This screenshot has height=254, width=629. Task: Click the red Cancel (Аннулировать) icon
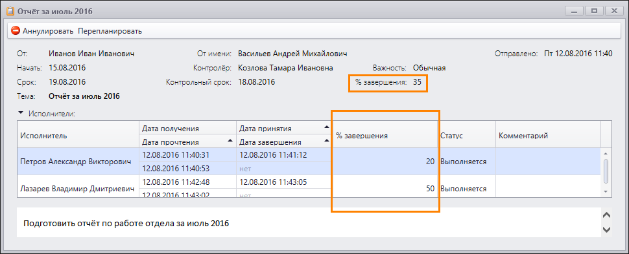[16, 31]
